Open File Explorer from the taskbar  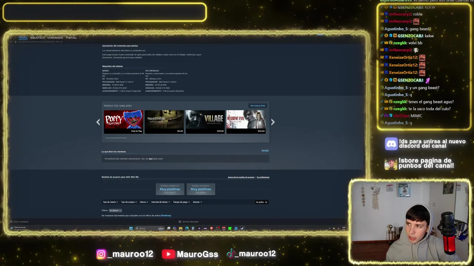(181, 228)
